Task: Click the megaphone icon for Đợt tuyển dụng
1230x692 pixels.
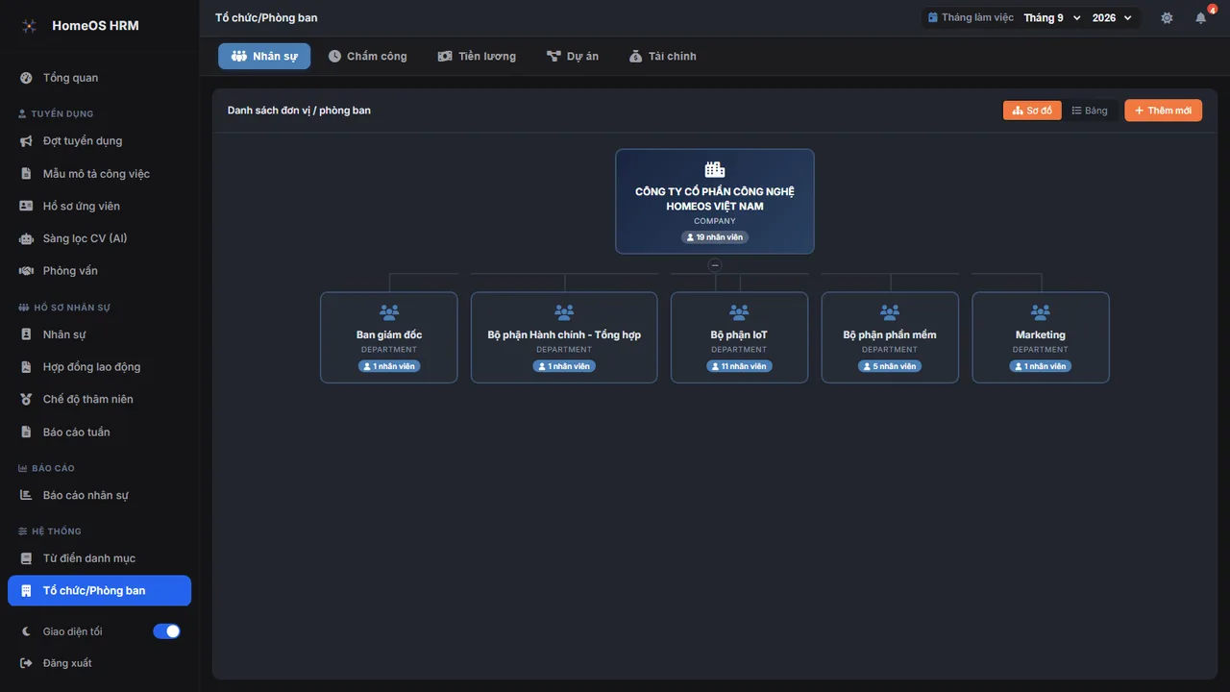Action: [26, 141]
